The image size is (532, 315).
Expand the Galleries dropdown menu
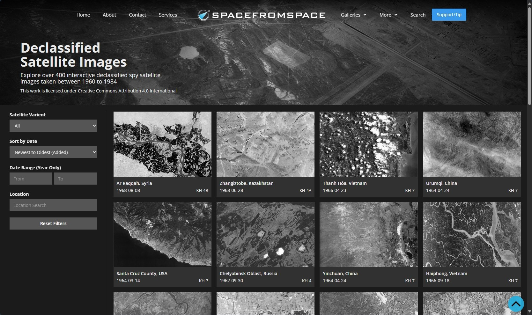353,15
